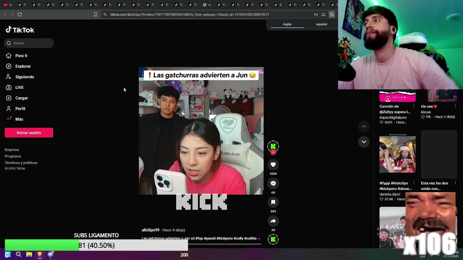Open the Windows Start button
Screen dimensions: 463x260
(x=8, y=255)
